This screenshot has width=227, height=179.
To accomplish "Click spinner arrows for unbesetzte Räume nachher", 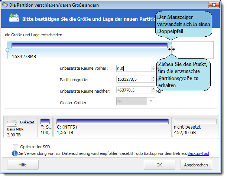I will pos(153,90).
